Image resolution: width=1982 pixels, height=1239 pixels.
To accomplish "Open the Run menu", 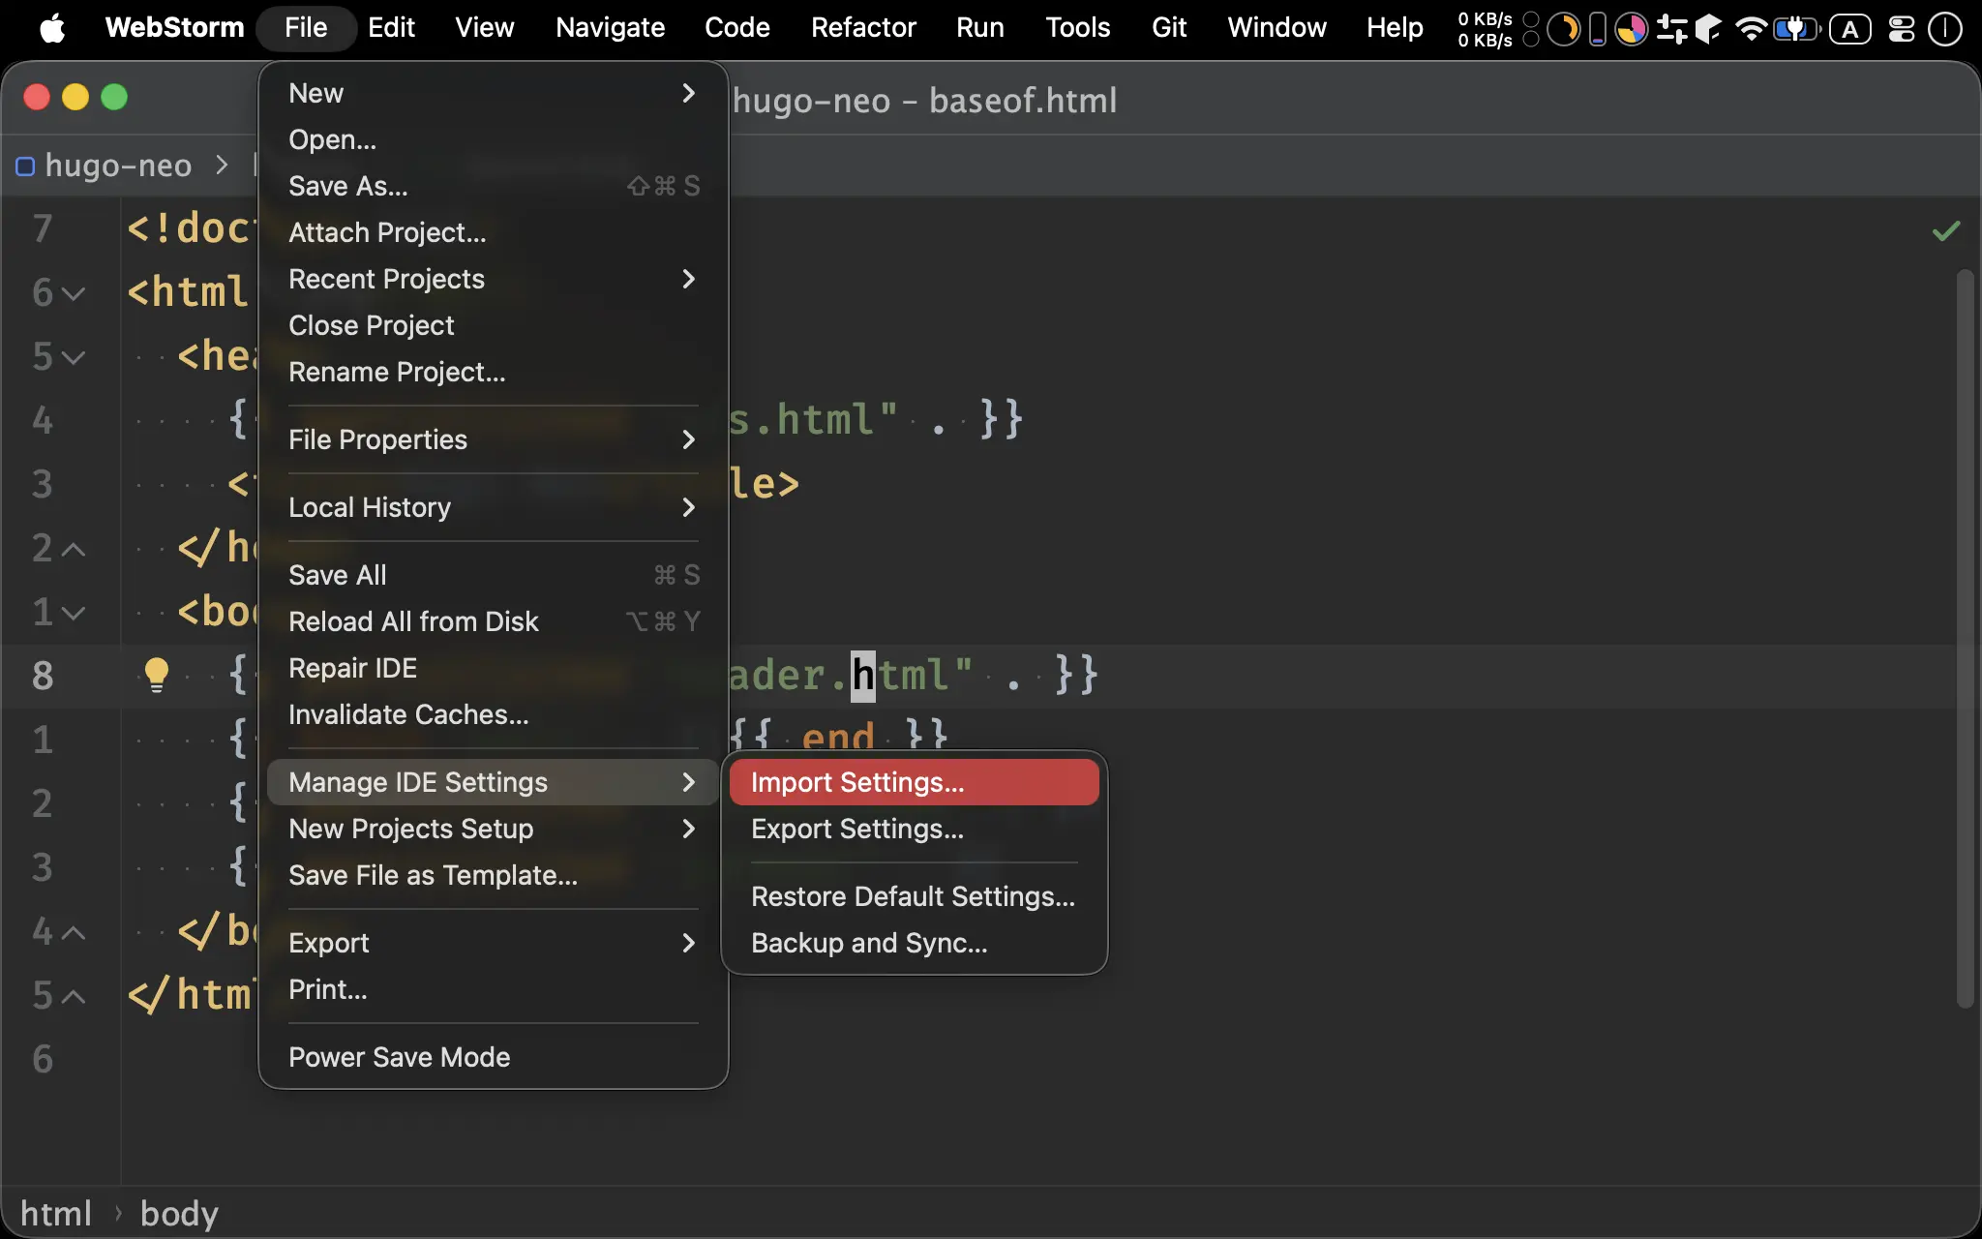I will click(x=979, y=28).
